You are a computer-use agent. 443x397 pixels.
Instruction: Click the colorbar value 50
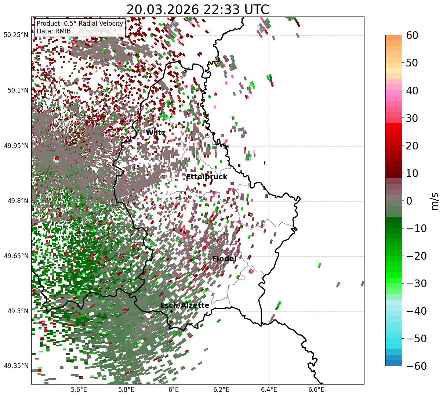pos(412,63)
